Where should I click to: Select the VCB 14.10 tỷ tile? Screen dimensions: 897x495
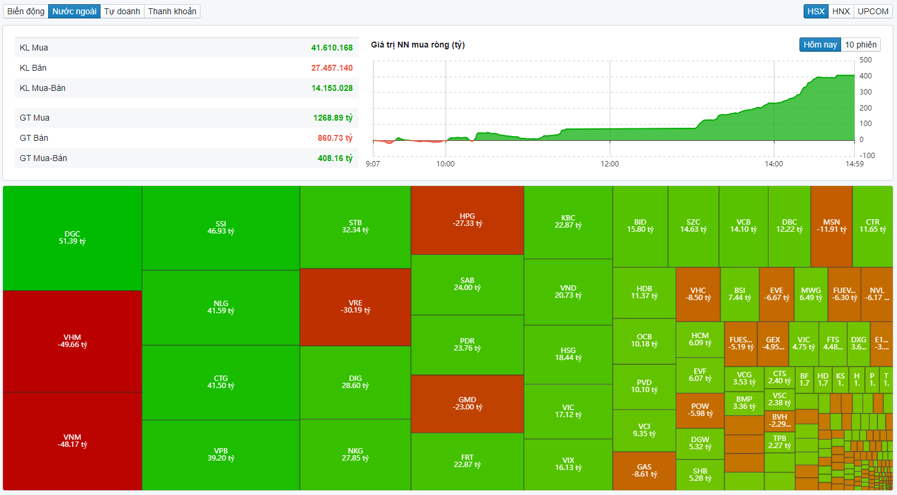coord(744,226)
